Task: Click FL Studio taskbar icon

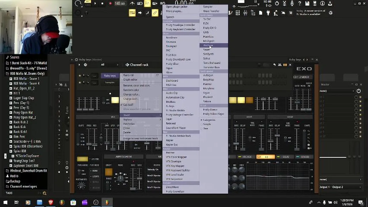Action: (x=107, y=202)
